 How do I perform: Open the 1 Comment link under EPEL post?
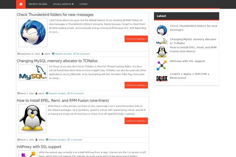click(x=76, y=140)
